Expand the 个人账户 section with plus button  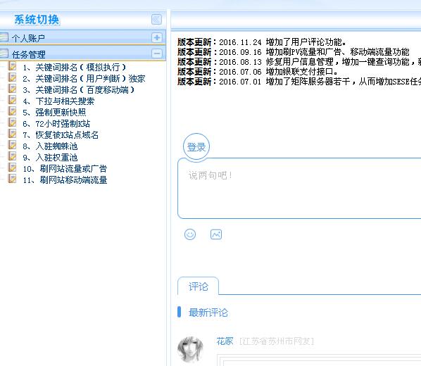157,37
